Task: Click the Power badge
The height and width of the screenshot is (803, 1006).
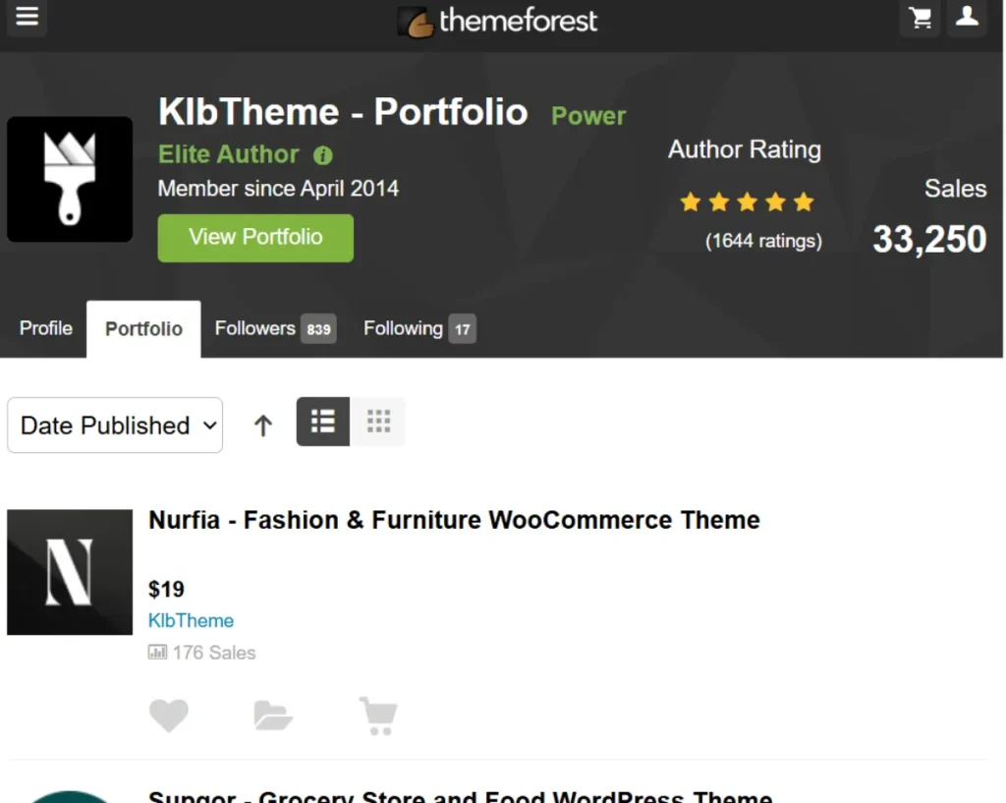Action: [588, 116]
